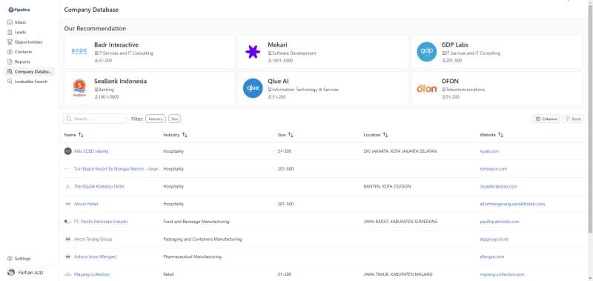Select 'JAWA TIMUR, KABUPATEN MALANG' cell

(x=398, y=274)
